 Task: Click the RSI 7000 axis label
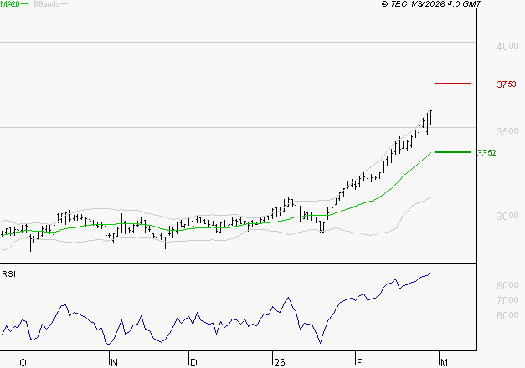[507, 300]
